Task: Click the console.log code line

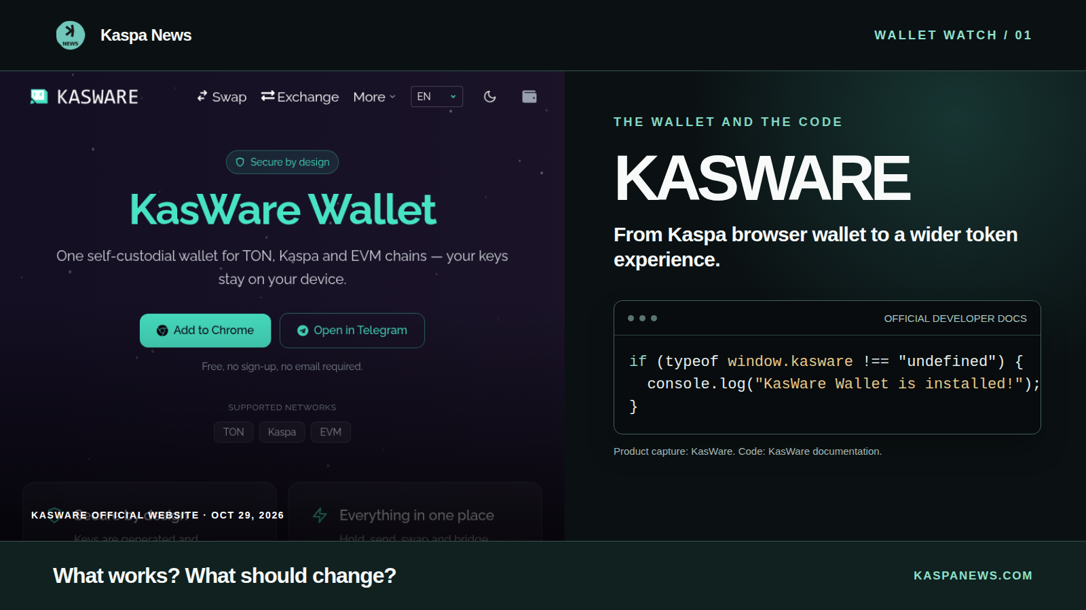Action: [x=844, y=384]
